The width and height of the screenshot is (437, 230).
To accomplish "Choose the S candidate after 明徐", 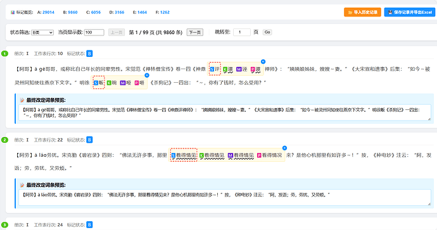I will click(x=99, y=83).
